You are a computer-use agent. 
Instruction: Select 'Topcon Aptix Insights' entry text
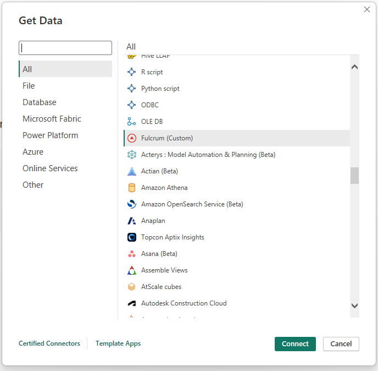tap(173, 237)
